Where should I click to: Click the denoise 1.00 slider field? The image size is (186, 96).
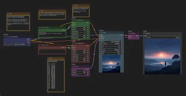(111, 54)
